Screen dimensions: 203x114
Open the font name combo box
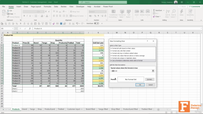[x=30, y=12]
